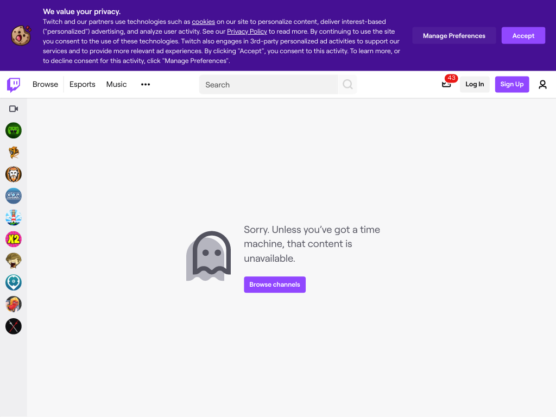The height and width of the screenshot is (417, 556).
Task: Open the Privacy Policy link
Action: 247,31
